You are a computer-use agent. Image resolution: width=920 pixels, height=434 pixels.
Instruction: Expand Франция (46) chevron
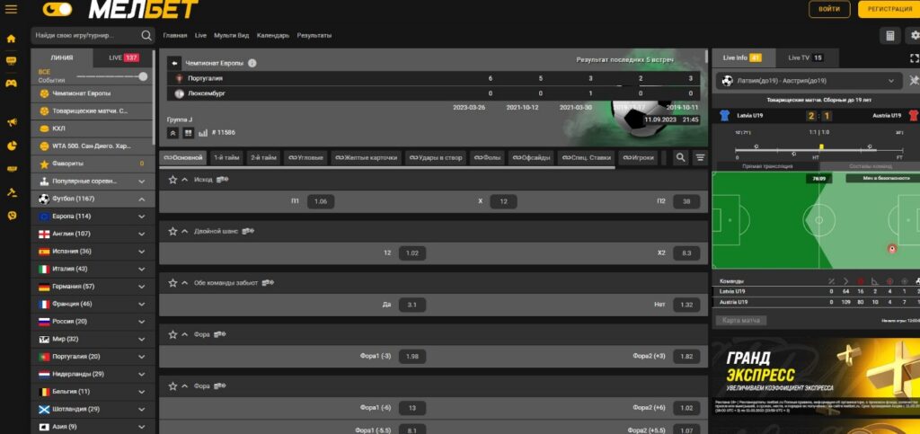pos(141,305)
